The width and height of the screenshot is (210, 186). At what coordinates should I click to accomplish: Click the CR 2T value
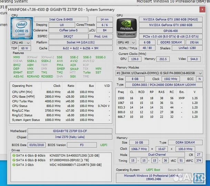click(x=199, y=155)
